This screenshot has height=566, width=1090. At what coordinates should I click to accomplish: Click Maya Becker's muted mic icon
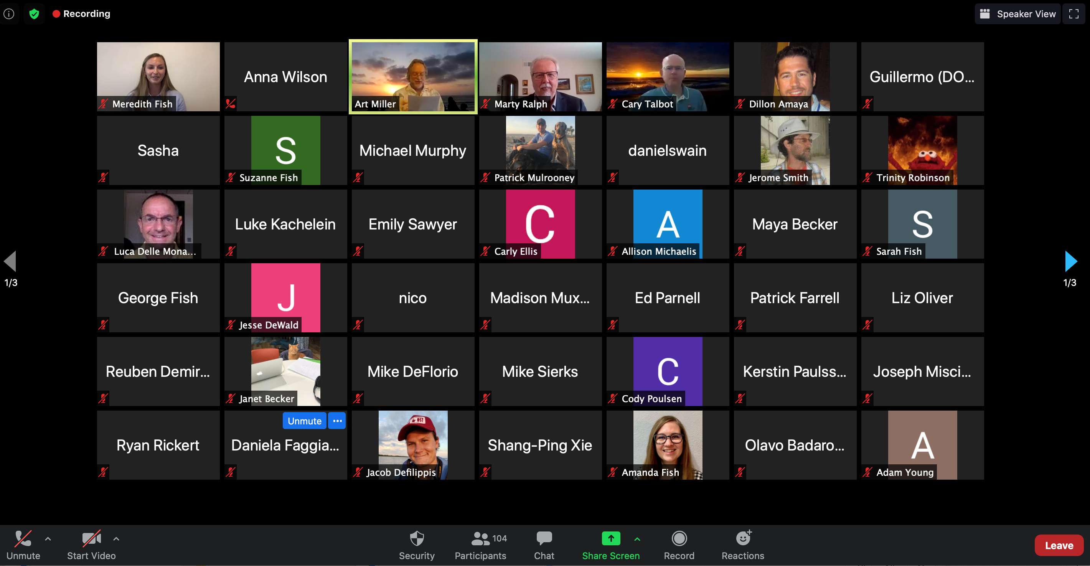[740, 251]
